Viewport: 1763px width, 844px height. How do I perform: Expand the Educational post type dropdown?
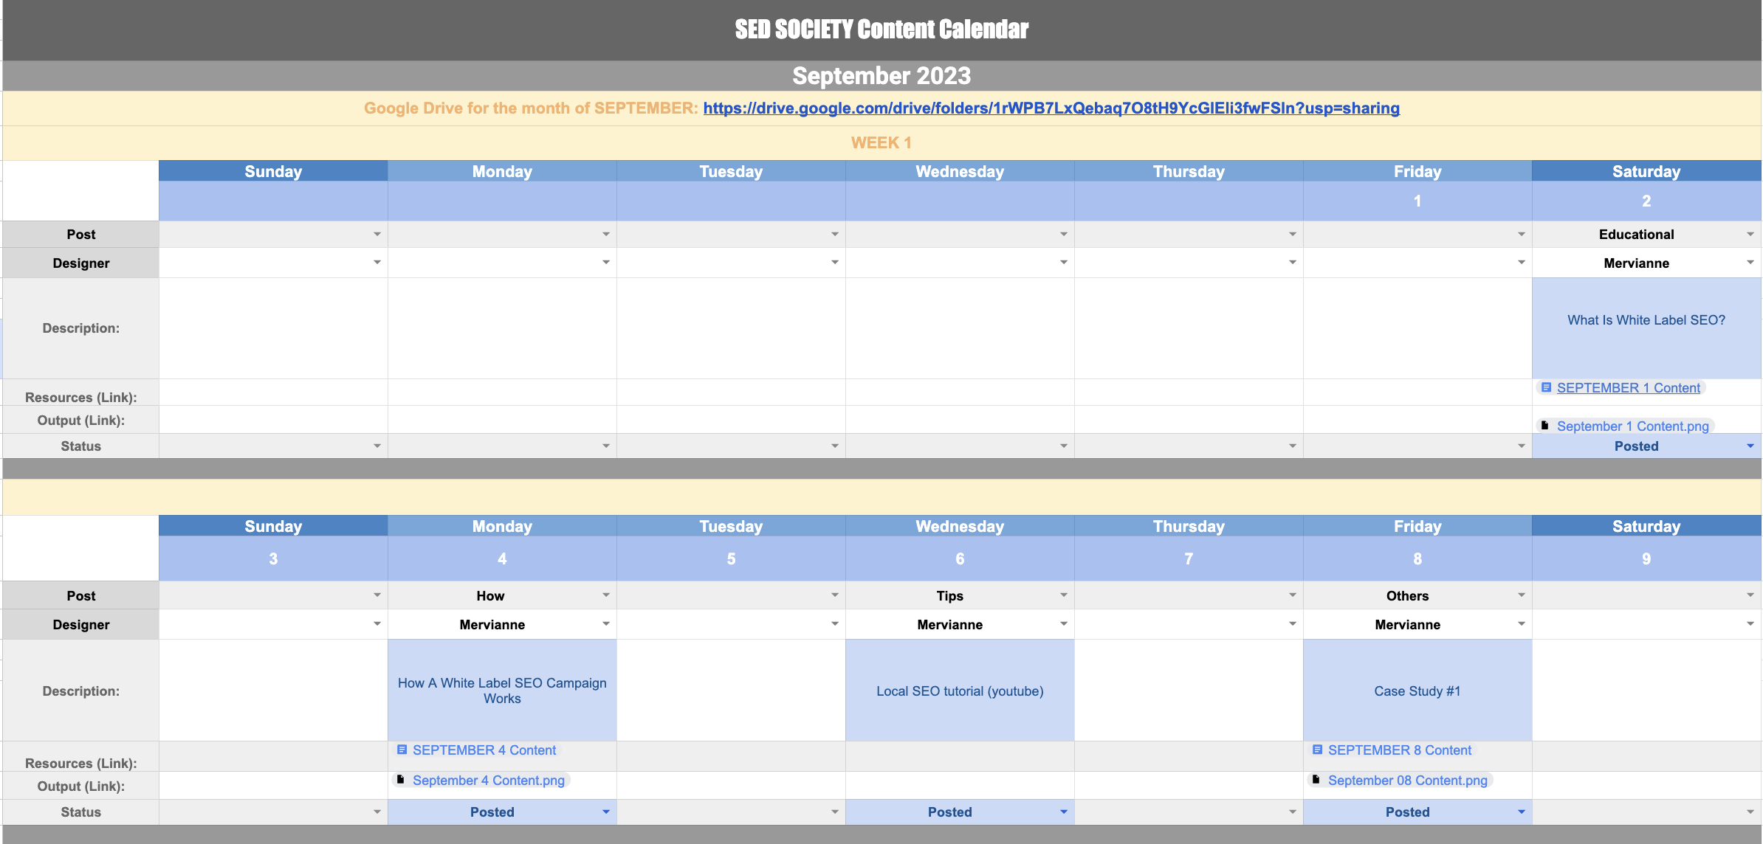(x=1750, y=235)
